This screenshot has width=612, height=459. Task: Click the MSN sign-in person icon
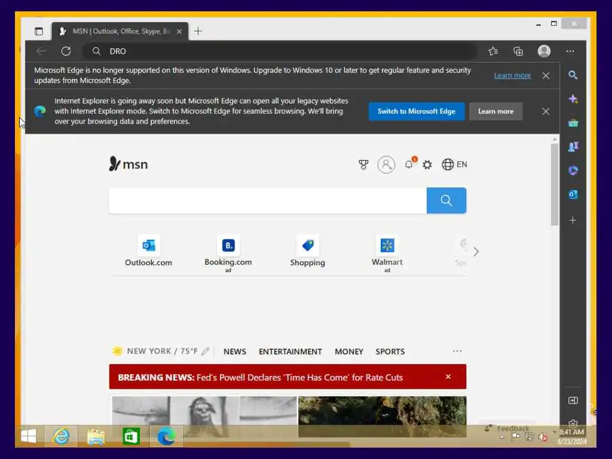click(x=386, y=165)
